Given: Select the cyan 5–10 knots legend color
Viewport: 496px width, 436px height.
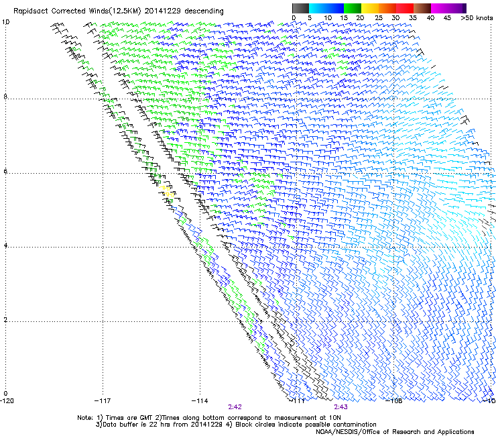Looking at the screenshot, I should [317, 8].
